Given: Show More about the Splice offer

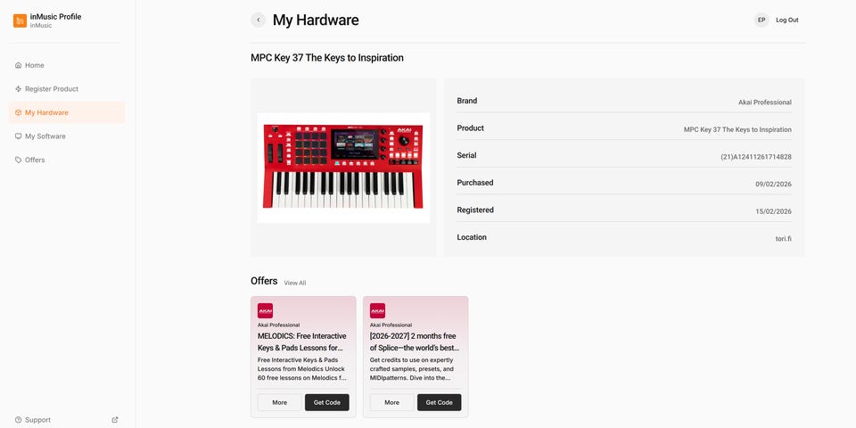Looking at the screenshot, I should tap(392, 402).
